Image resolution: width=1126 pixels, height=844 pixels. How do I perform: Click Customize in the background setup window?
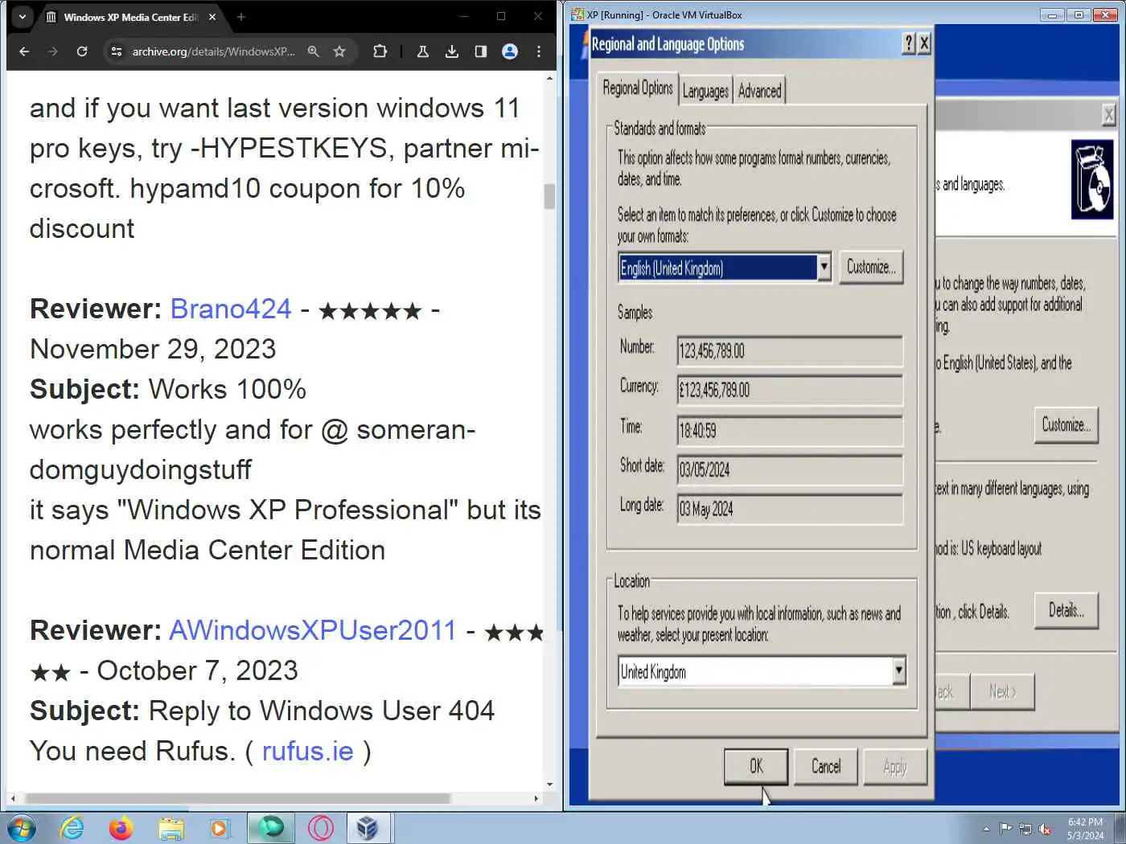[1066, 425]
